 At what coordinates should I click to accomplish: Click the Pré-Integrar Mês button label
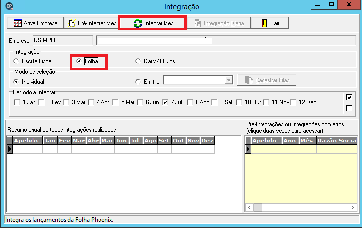97,23
